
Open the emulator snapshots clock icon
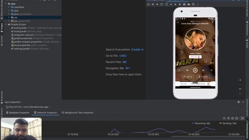[193, 4]
